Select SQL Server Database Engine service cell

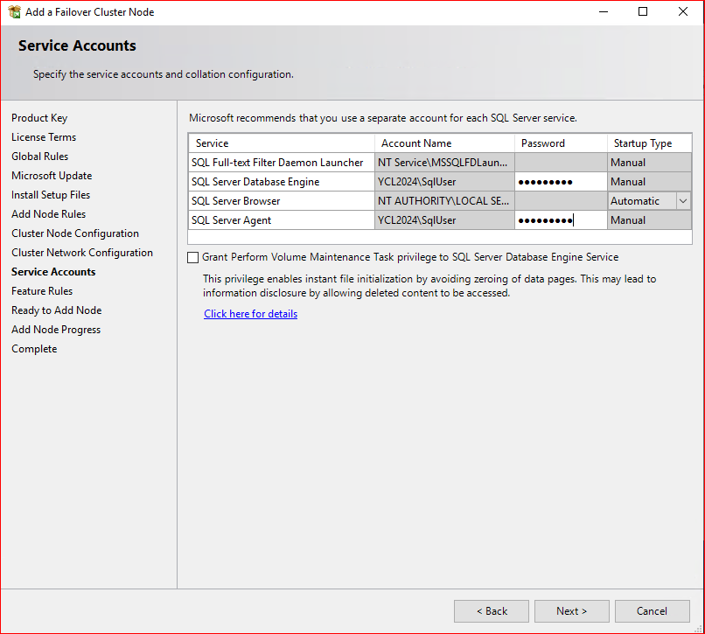point(282,182)
